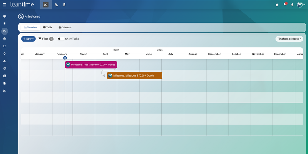This screenshot has height=154, width=308.
Task: Click the March month header
Action: (x=84, y=54)
